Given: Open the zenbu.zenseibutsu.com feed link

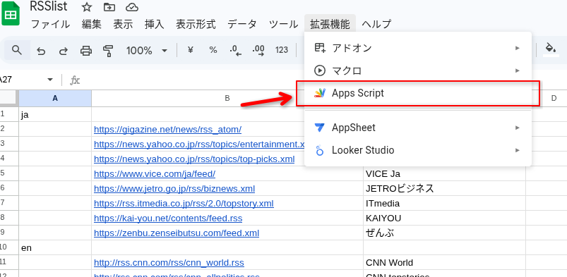Looking at the screenshot, I should coord(177,233).
